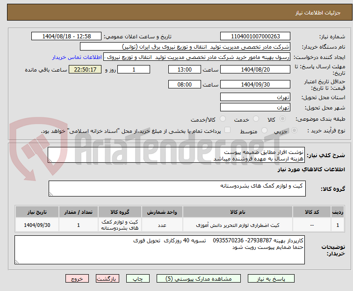Screen dimensions: 353x291
Task: Click the نام کالا column header
Action: point(238,212)
